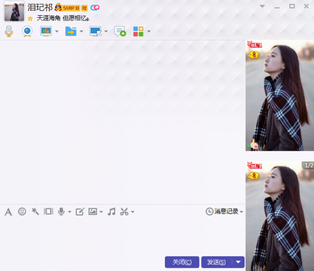Expand the apps grid dropdown arrow
Viewport: 314px width, 271px height.
[x=149, y=31]
